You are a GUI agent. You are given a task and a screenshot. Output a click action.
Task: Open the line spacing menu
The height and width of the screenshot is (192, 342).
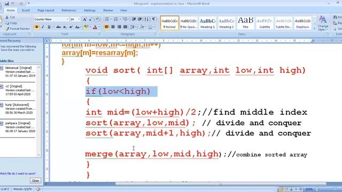pyautogui.click(x=133, y=27)
